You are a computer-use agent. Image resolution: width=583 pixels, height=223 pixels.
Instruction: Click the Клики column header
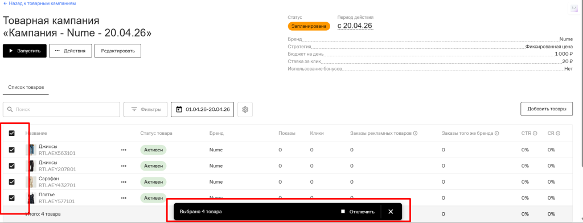(317, 133)
